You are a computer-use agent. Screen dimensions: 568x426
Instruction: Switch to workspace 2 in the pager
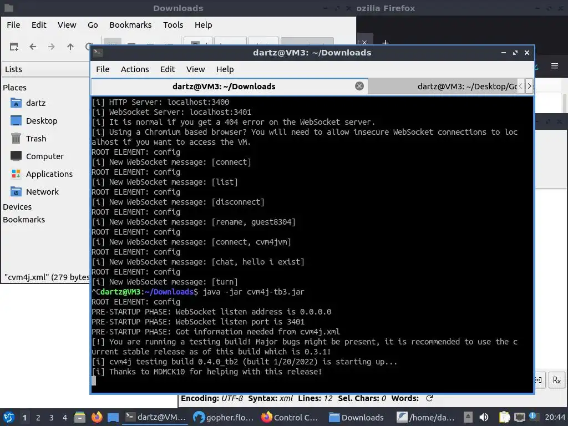(38, 418)
